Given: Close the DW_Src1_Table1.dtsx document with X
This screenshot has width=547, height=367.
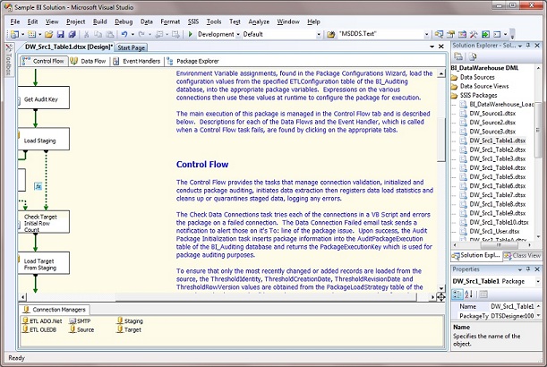Looking at the screenshot, I should click(441, 47).
